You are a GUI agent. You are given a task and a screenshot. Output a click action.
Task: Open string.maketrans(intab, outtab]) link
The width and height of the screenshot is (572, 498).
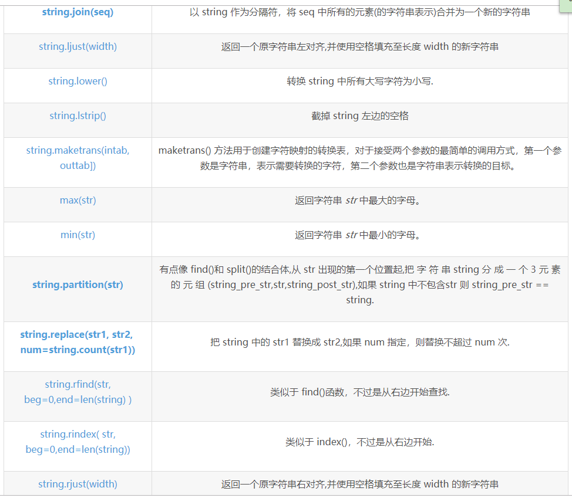click(78, 158)
